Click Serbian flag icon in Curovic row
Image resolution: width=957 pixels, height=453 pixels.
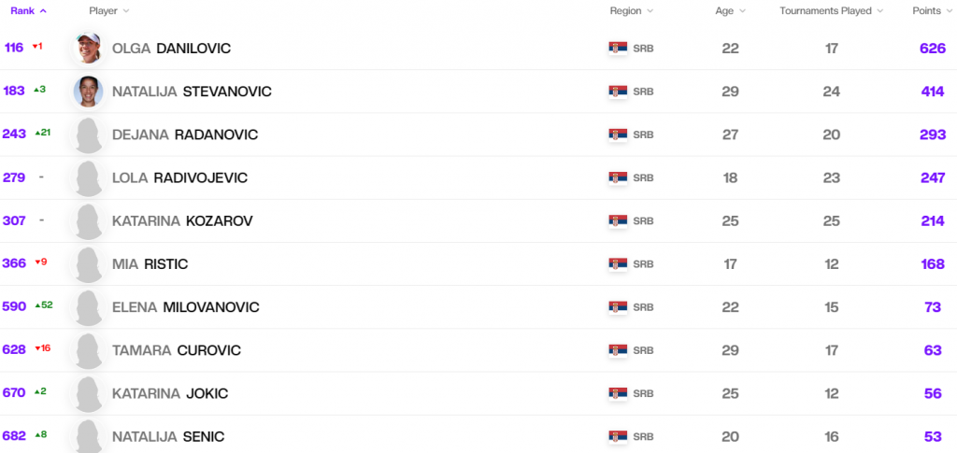tap(617, 350)
